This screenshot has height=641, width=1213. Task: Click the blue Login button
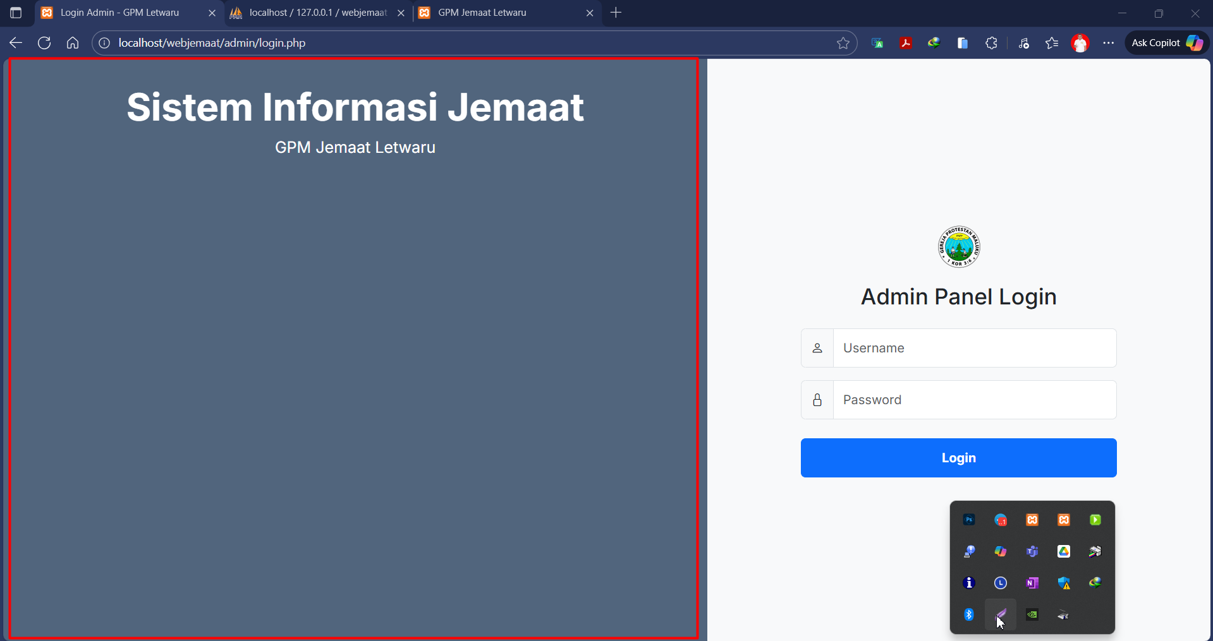[x=958, y=458]
